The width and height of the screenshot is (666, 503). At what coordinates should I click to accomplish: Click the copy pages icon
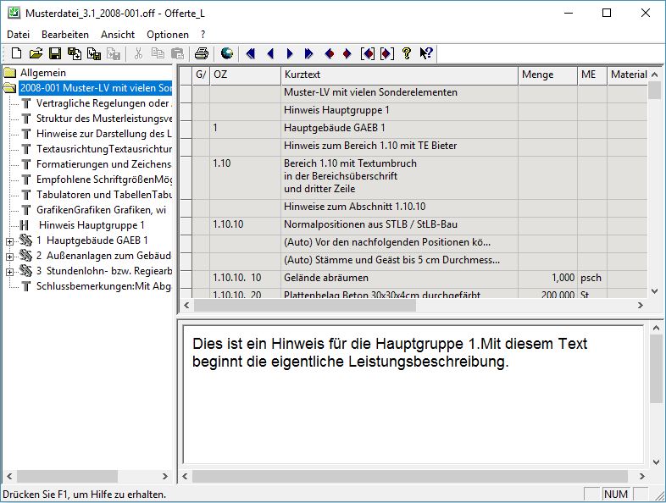coord(158,53)
